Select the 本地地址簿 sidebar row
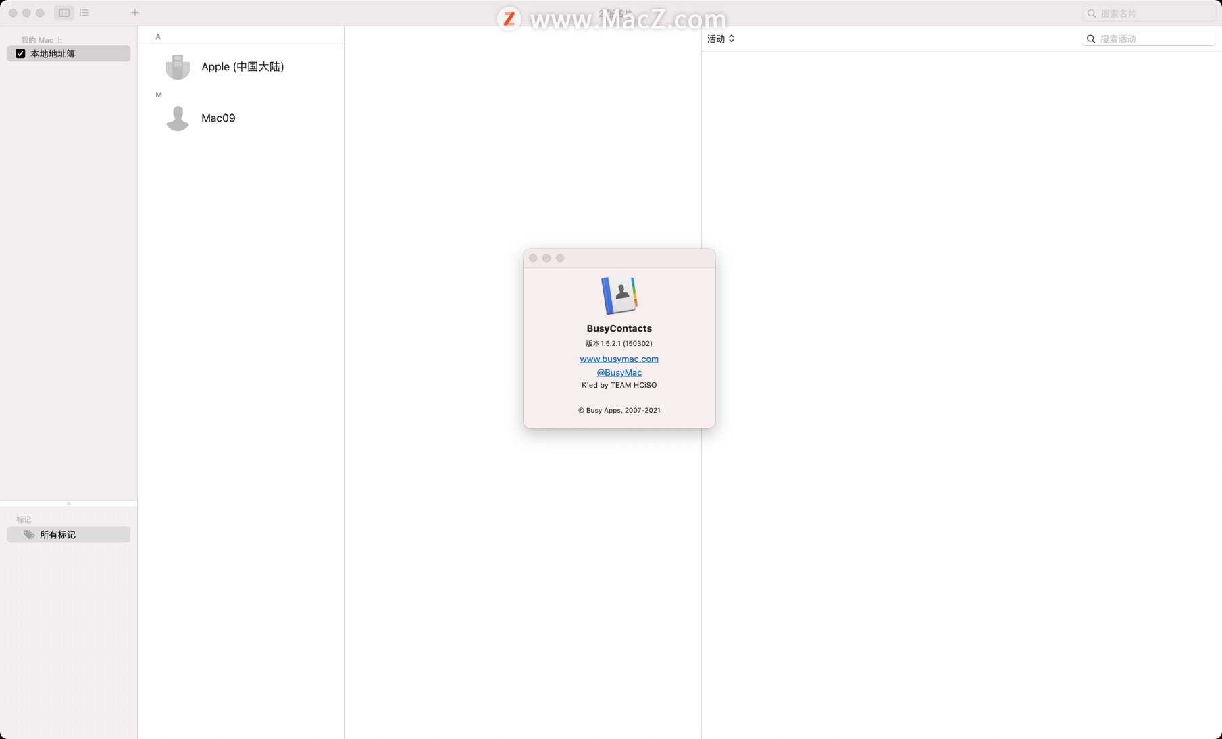This screenshot has width=1222, height=739. [68, 53]
